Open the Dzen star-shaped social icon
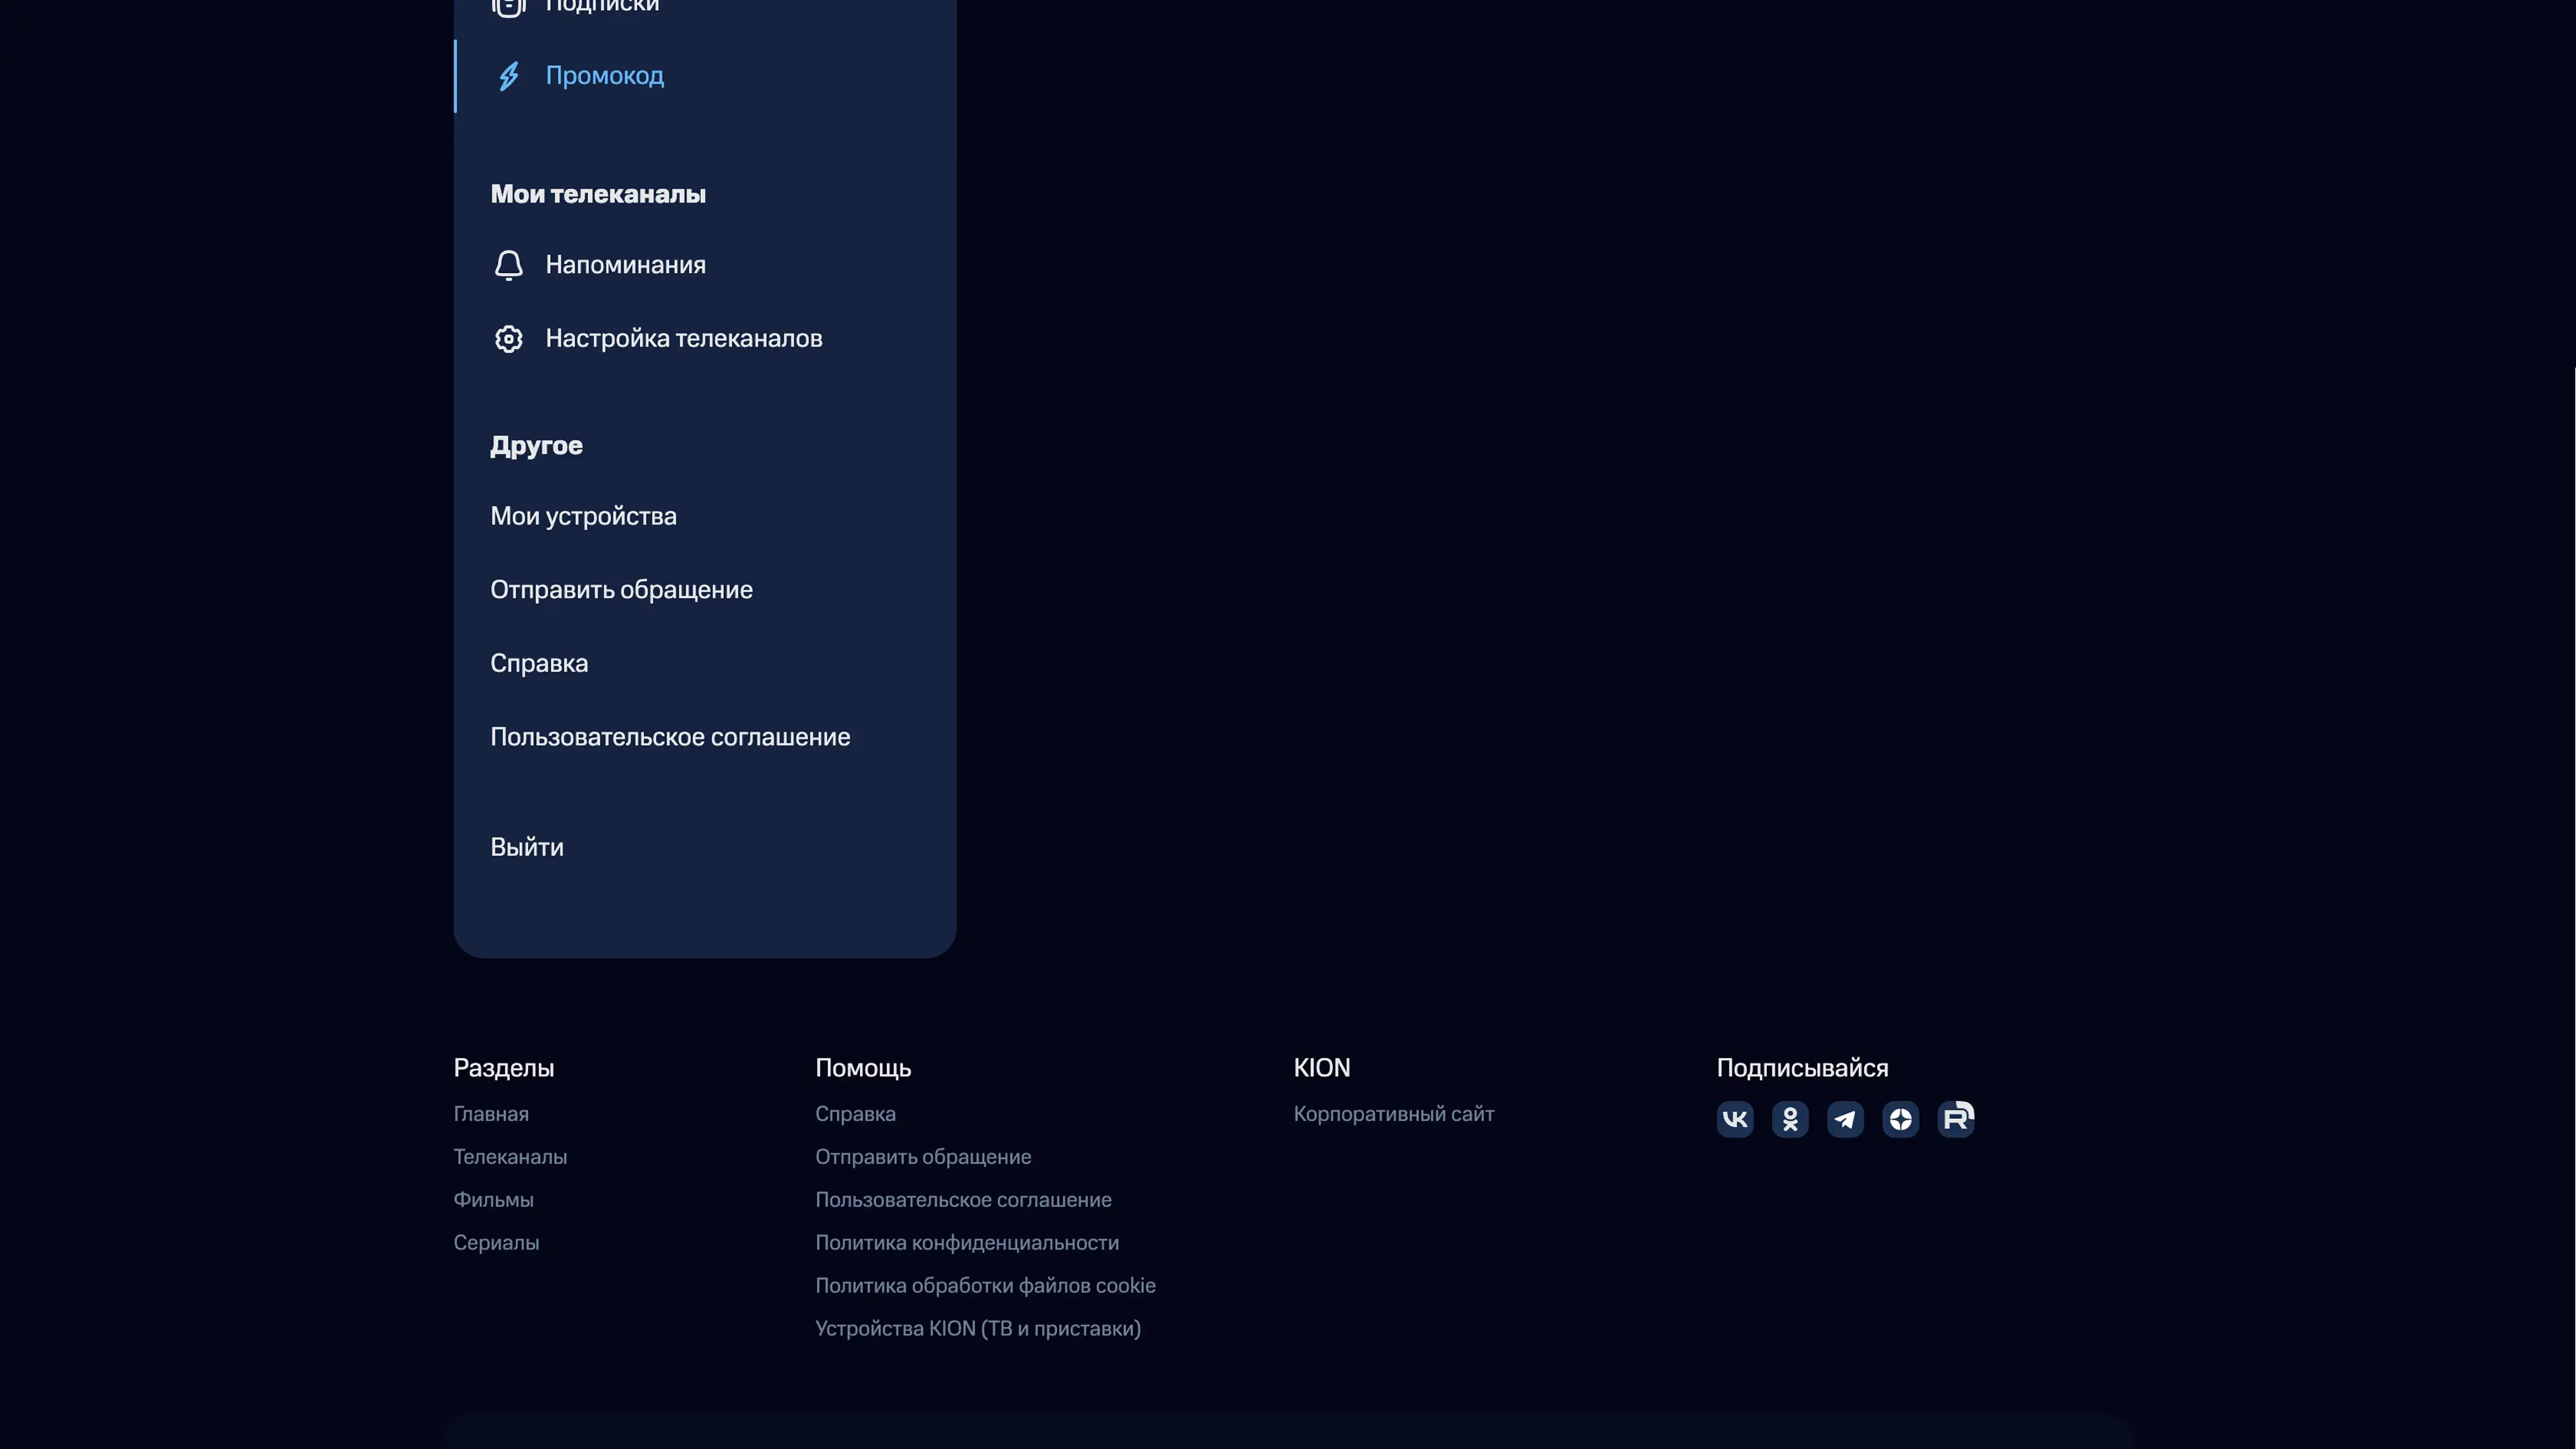 click(1900, 1119)
